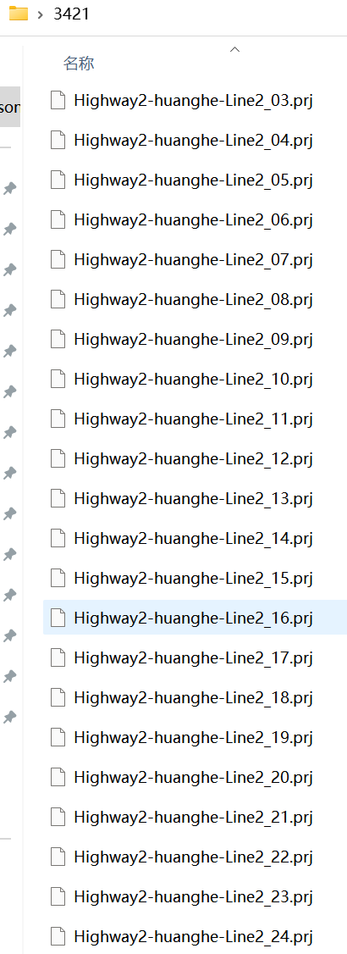Click the yellow folder icon in address bar

click(19, 14)
